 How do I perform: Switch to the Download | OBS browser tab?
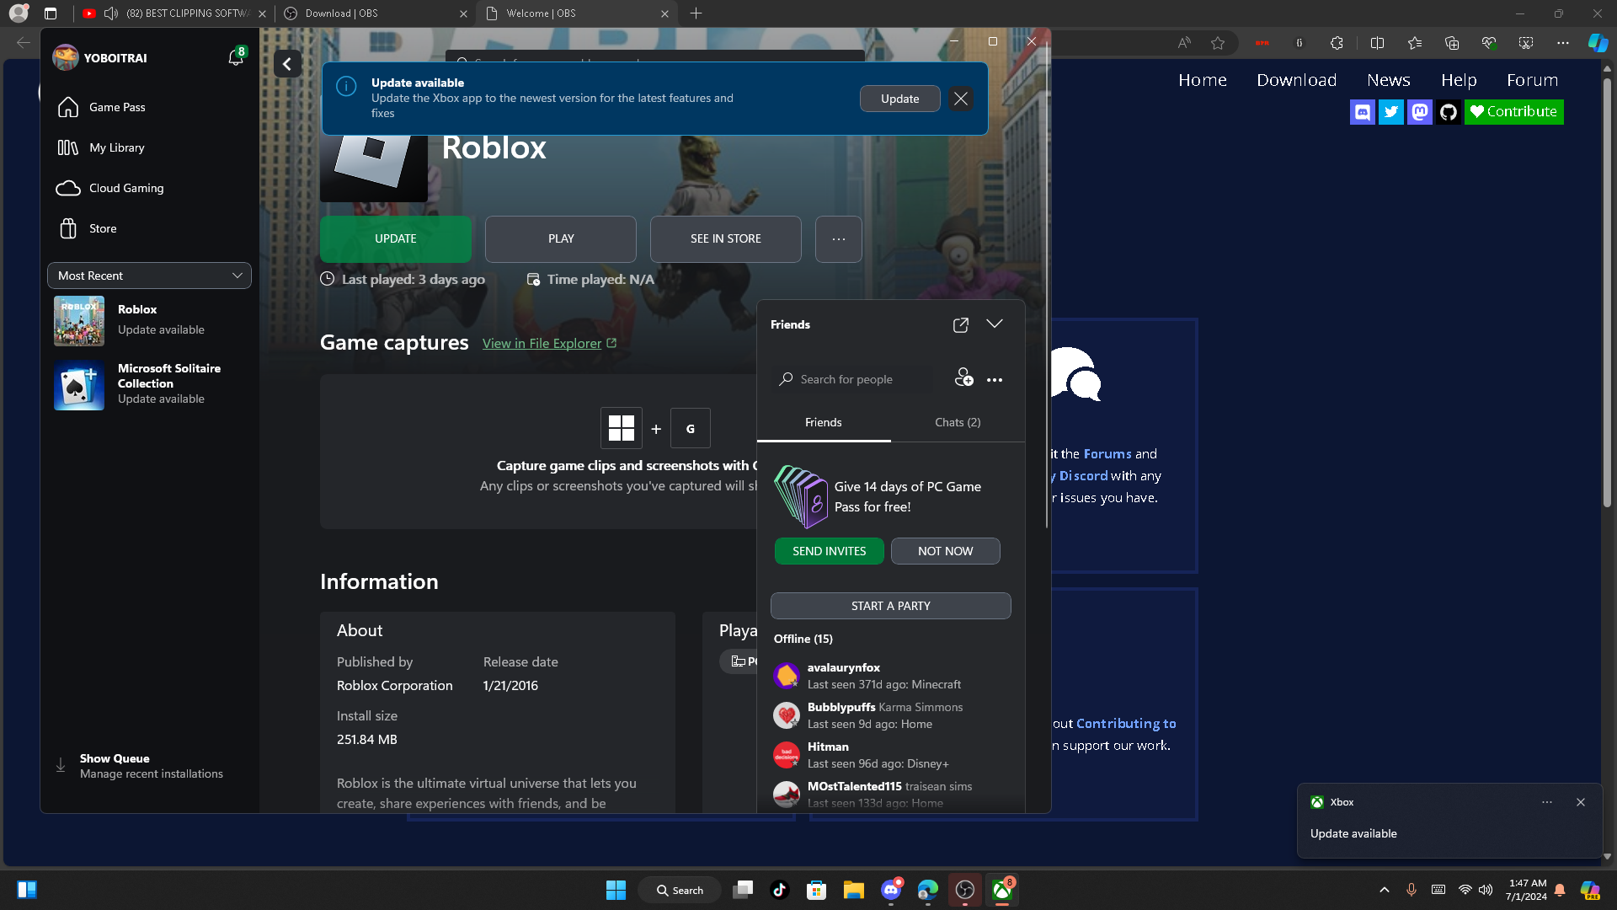(x=374, y=13)
